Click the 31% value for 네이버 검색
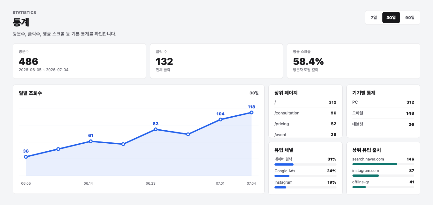This screenshot has height=205, width=433. (332, 159)
